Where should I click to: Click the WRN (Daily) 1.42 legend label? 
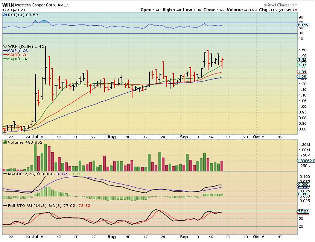point(26,46)
